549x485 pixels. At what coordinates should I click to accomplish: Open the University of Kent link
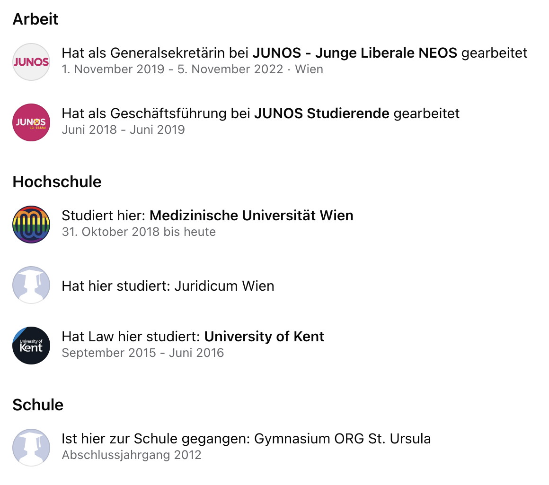click(264, 337)
